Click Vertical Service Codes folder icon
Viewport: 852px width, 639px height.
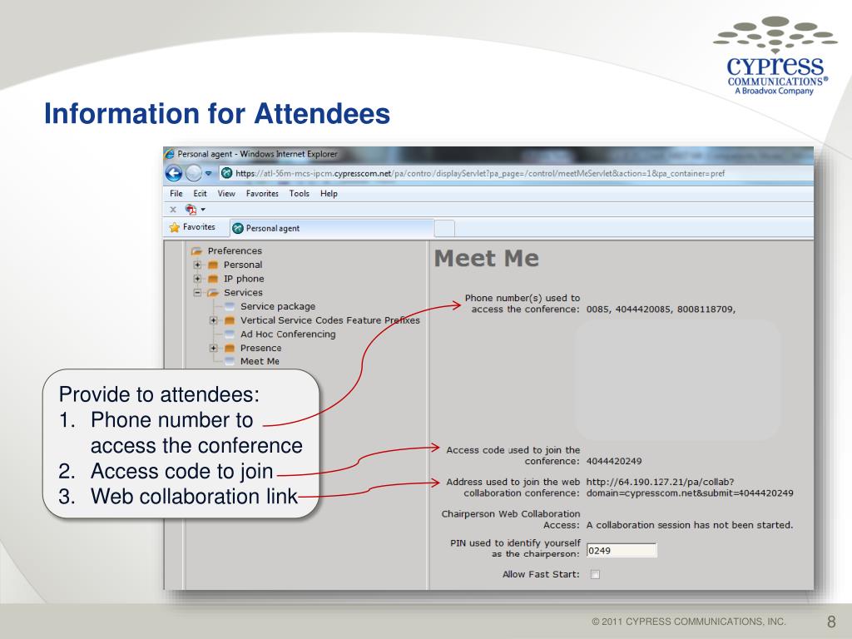(230, 320)
